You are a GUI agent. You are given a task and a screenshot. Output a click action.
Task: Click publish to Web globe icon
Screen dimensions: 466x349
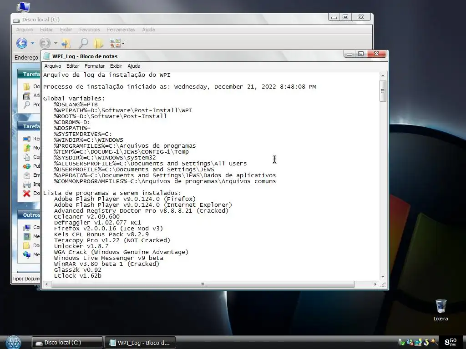27,166
